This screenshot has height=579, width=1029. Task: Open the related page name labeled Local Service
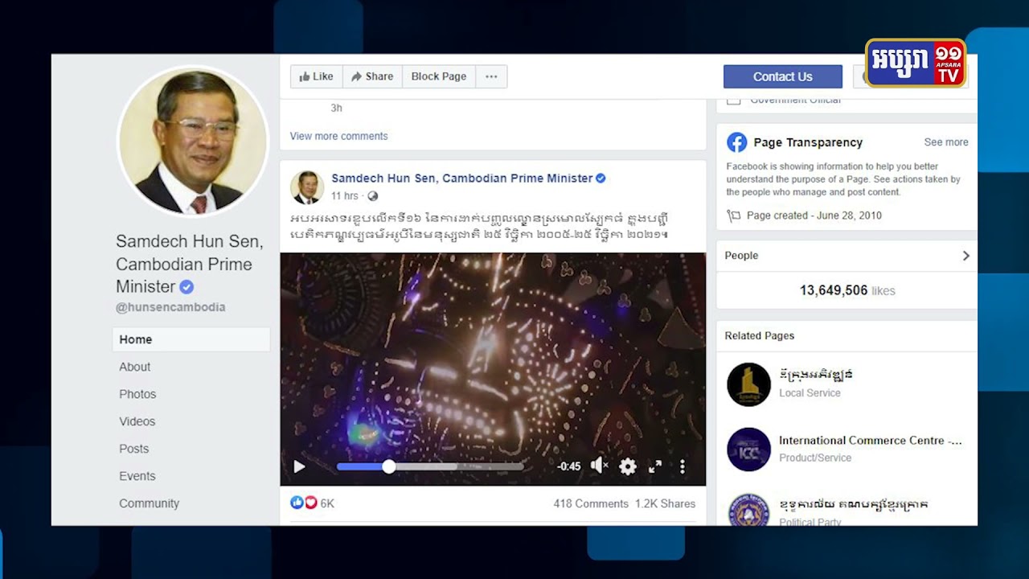click(816, 375)
